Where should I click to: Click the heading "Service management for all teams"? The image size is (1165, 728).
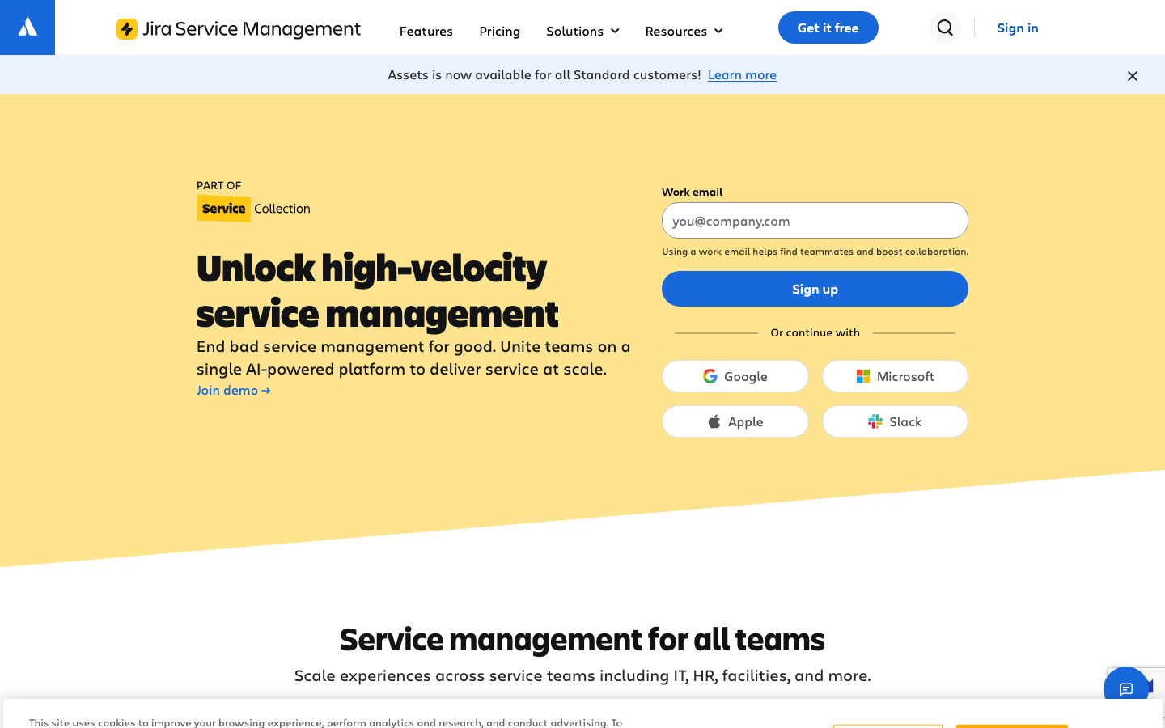(582, 639)
